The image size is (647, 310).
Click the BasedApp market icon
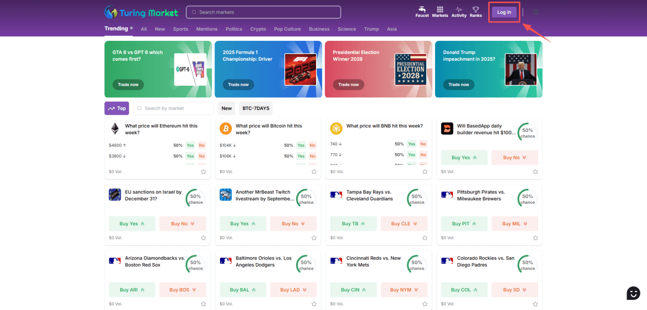pos(447,129)
